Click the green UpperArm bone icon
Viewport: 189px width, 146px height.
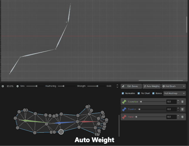[x=124, y=102]
